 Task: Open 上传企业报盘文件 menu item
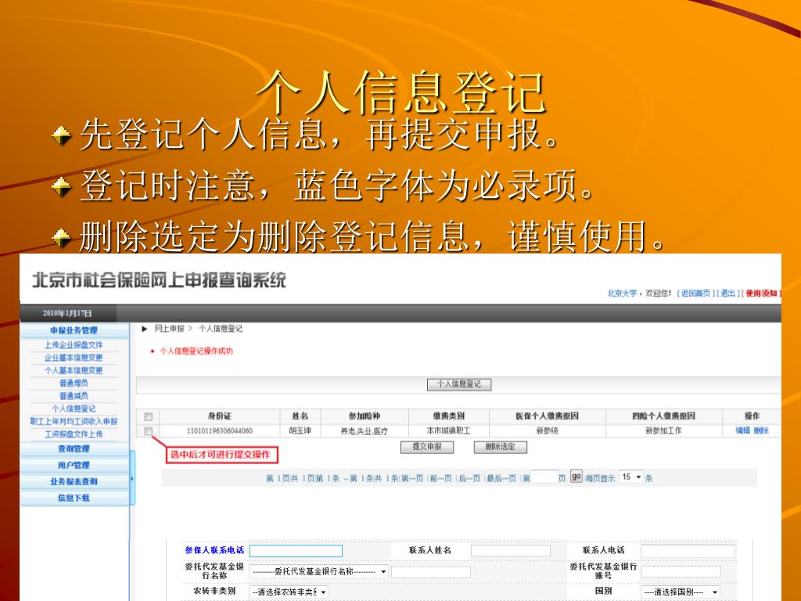coord(74,345)
